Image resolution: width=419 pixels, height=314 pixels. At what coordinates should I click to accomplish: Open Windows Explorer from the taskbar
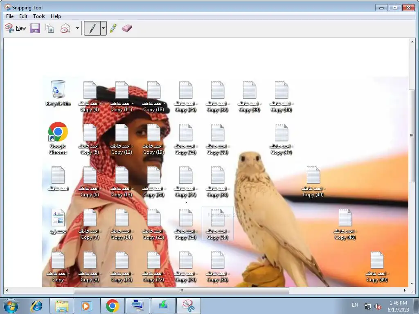tap(61, 306)
